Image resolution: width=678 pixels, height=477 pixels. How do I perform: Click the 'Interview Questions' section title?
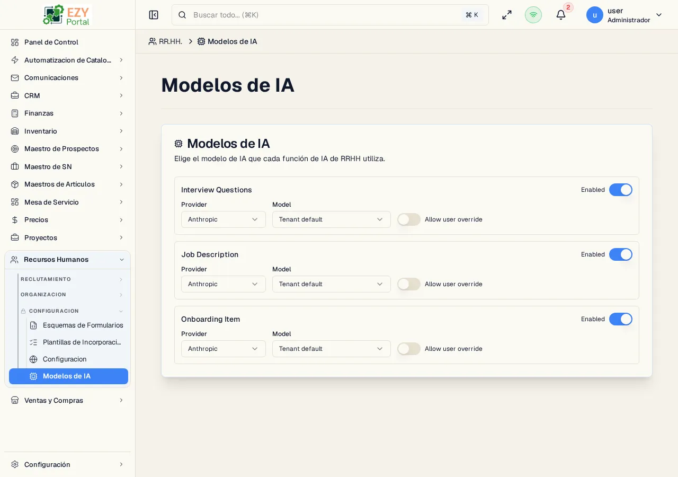pyautogui.click(x=217, y=190)
